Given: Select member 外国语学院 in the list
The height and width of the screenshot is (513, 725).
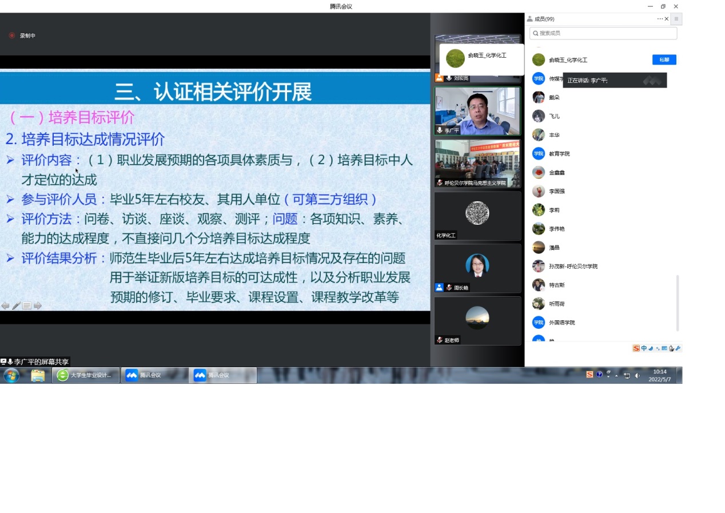Looking at the screenshot, I should [561, 323].
